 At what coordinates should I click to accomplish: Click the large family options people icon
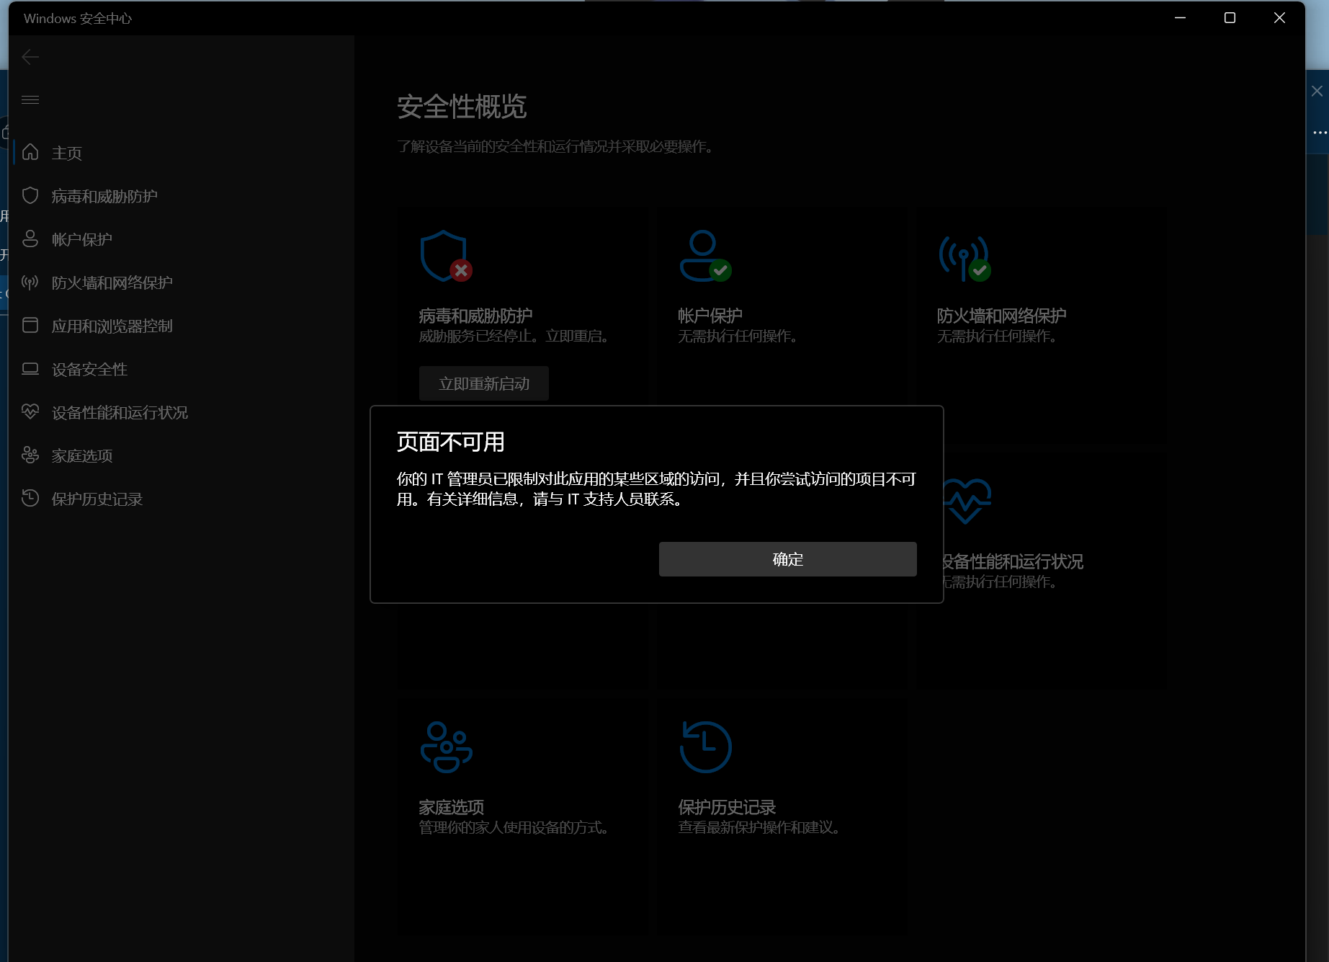(x=446, y=747)
